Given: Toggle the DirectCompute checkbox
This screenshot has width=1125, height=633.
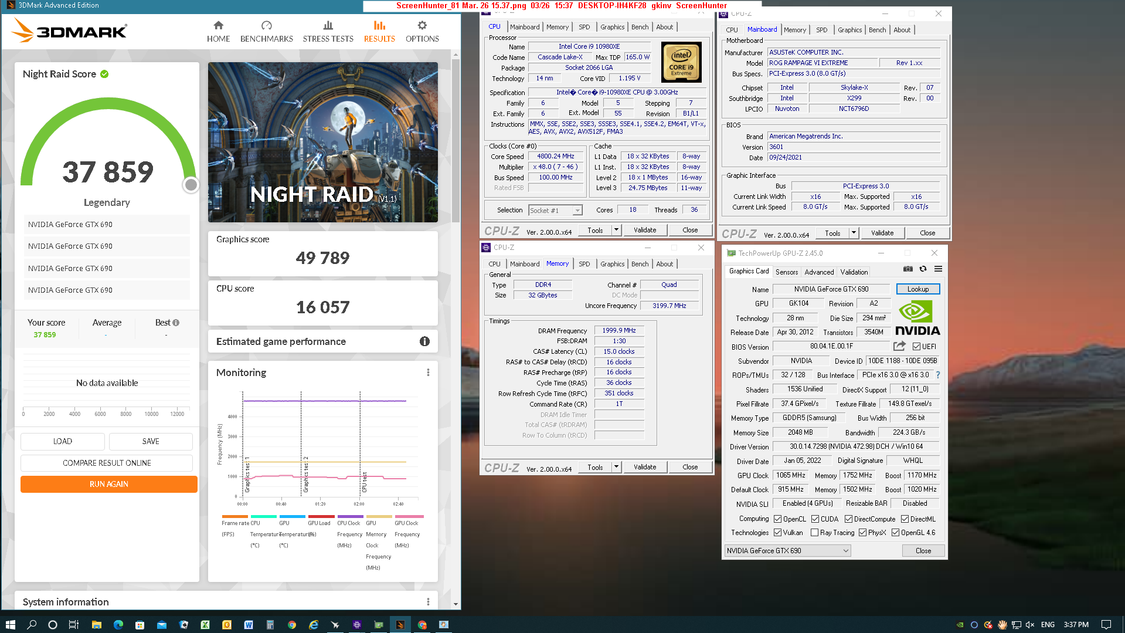Looking at the screenshot, I should point(848,519).
